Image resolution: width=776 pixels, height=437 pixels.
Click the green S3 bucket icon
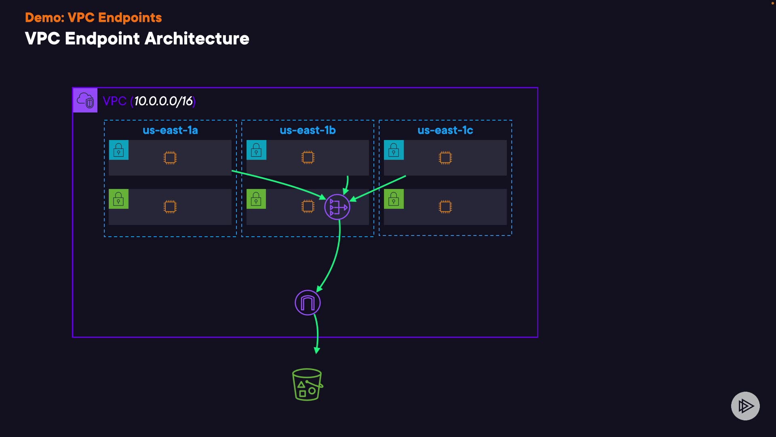307,384
